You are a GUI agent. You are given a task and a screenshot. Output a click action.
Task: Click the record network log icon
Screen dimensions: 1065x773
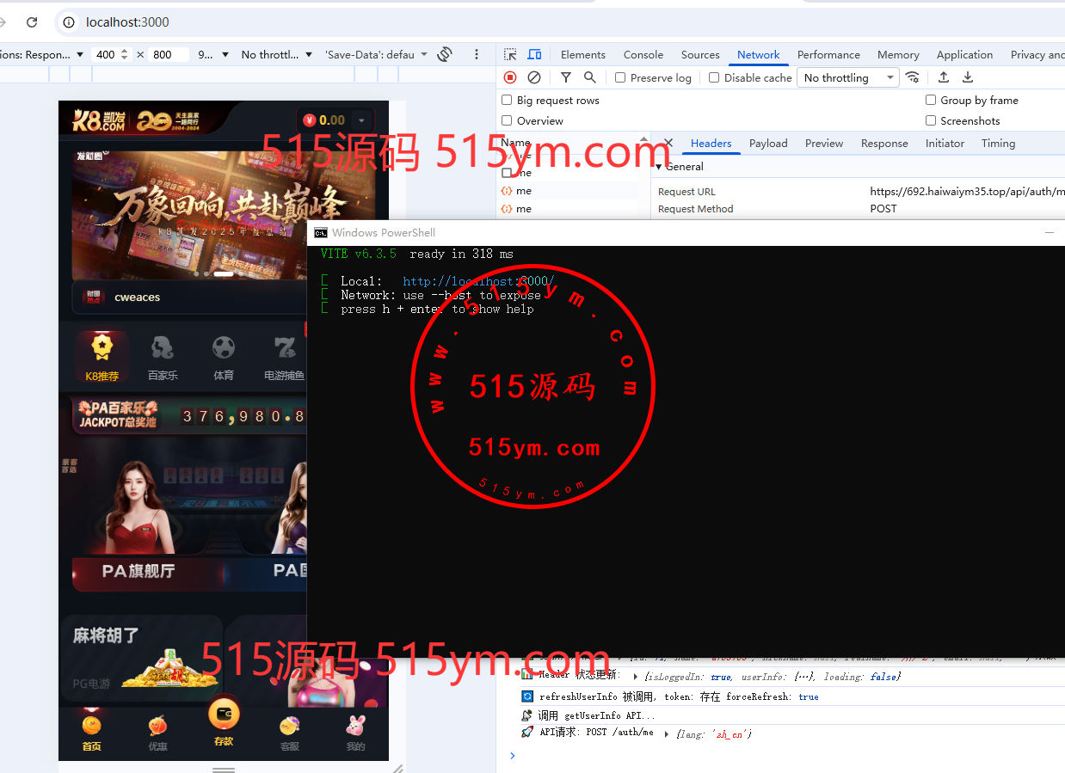point(510,77)
